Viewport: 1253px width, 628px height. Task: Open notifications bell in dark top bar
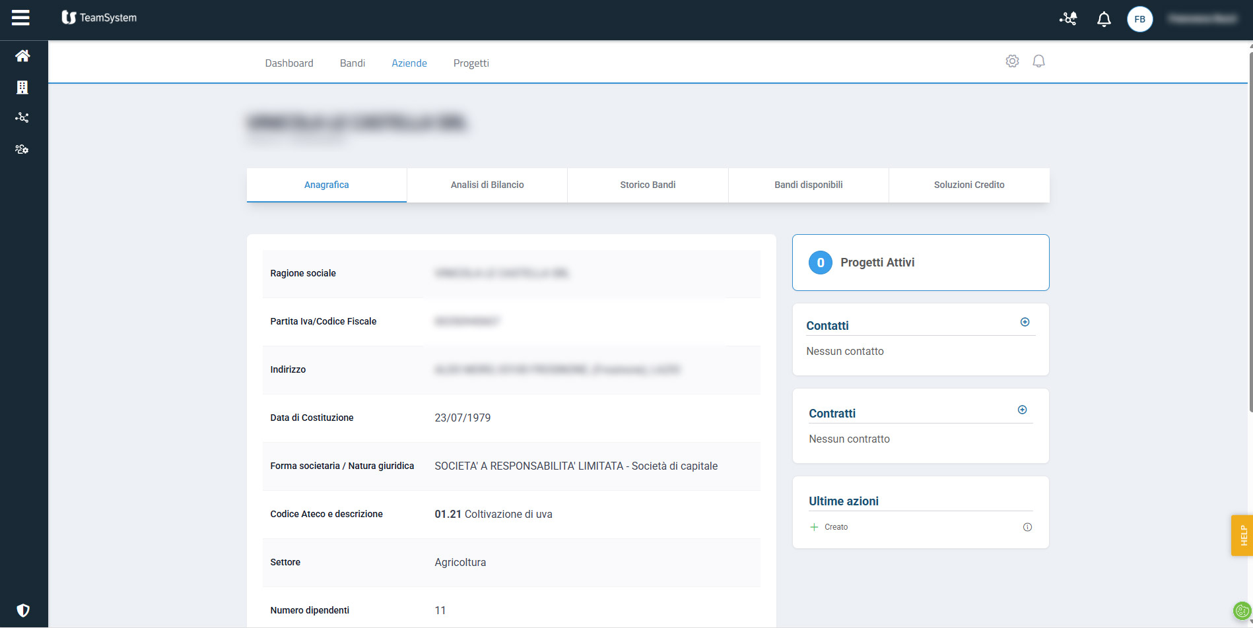[1104, 19]
